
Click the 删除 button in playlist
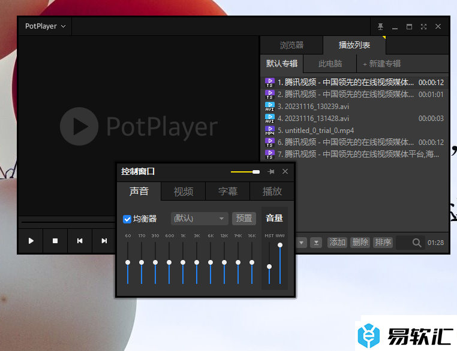coord(360,242)
